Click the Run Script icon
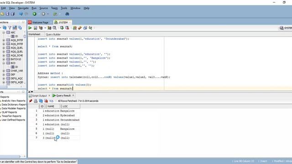The width and height of the screenshot is (292, 164). coord(36,28)
